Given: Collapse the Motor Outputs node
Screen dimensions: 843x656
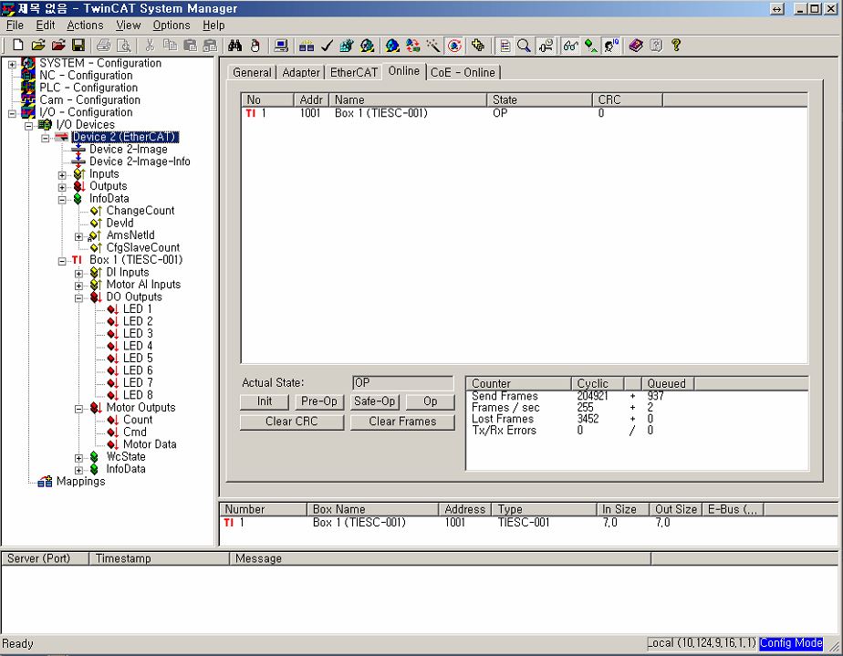Looking at the screenshot, I should (x=79, y=409).
